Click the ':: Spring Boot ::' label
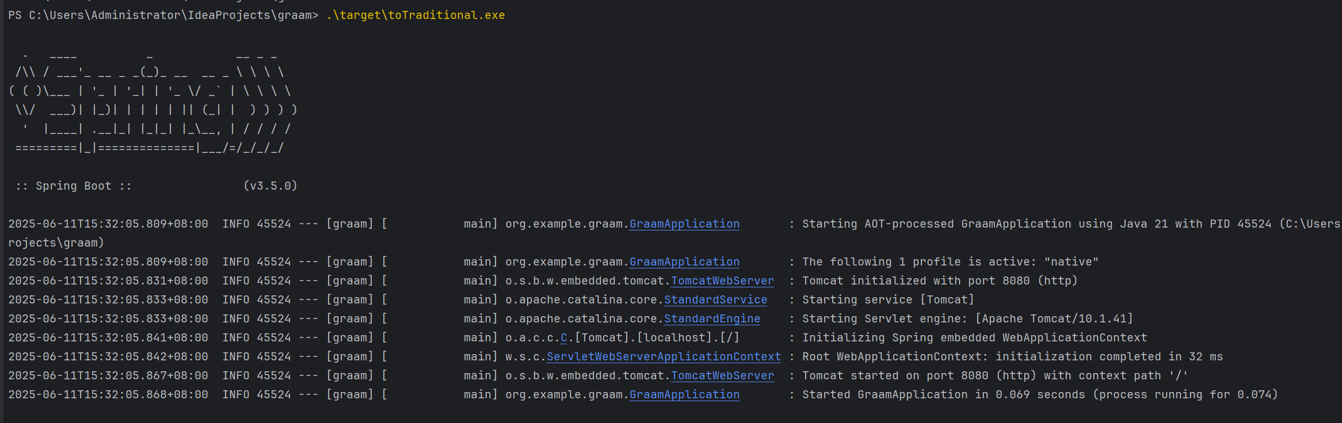The height and width of the screenshot is (423, 1342). (74, 186)
